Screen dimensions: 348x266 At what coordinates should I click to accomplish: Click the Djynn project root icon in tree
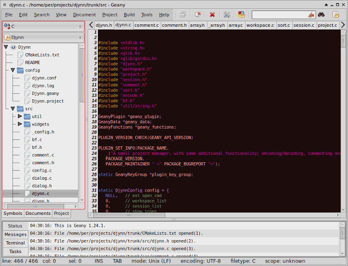13,47
